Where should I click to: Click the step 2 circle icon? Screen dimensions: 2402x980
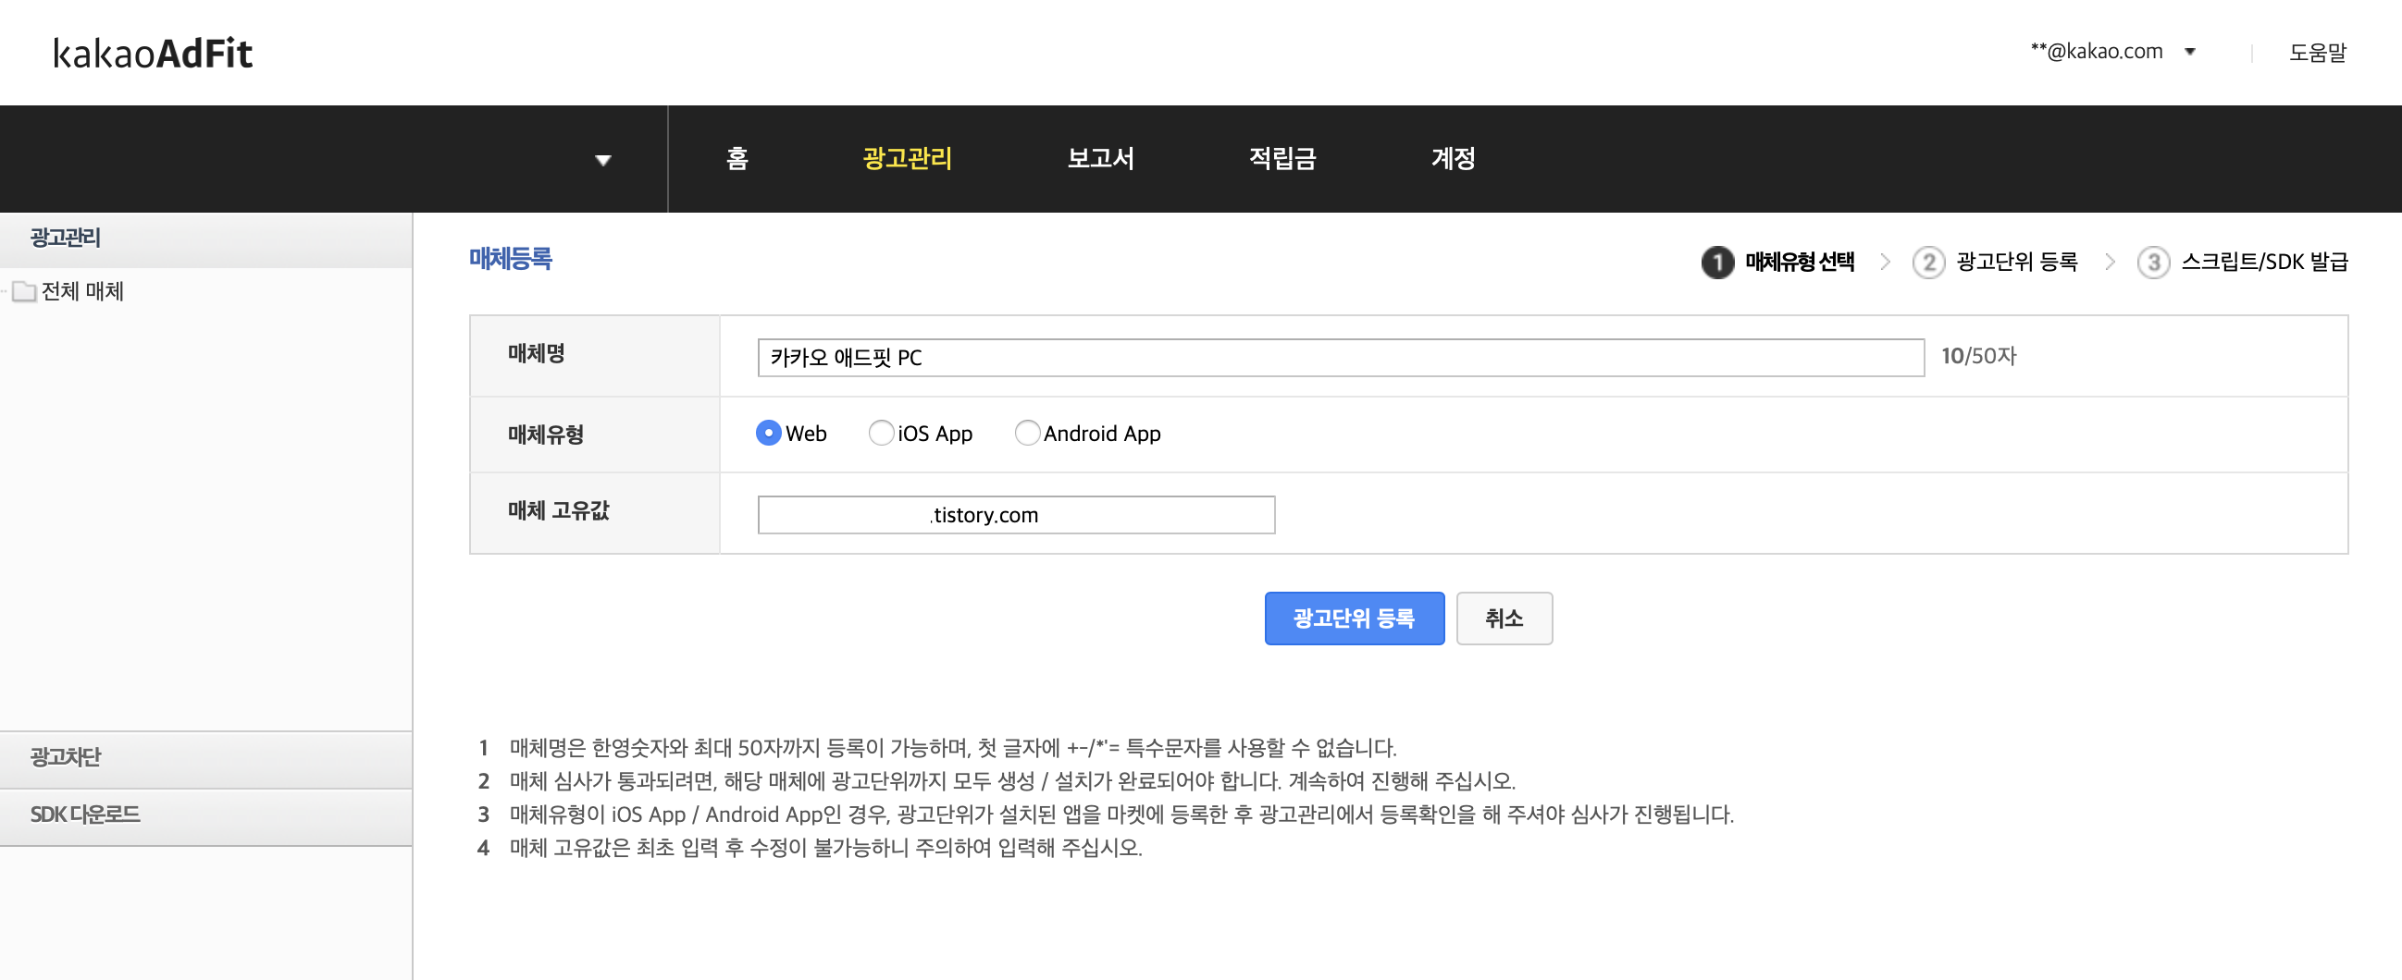click(x=1928, y=262)
